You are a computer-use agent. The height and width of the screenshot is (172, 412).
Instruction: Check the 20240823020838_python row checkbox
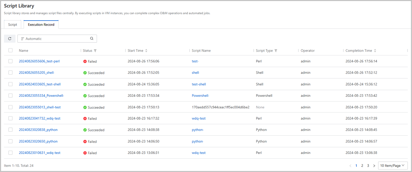[11, 130]
